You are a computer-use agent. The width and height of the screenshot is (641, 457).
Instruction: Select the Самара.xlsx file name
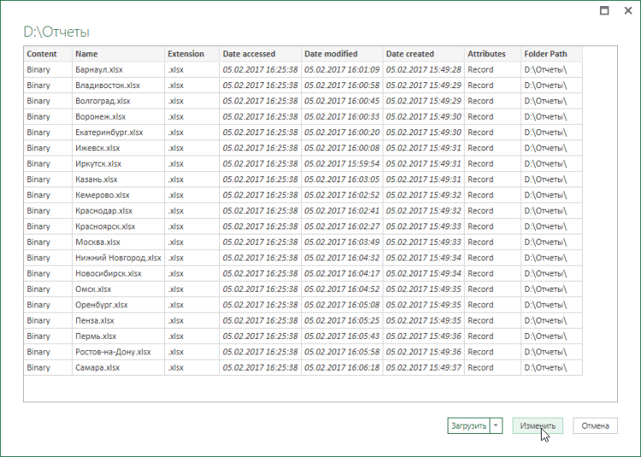click(97, 367)
